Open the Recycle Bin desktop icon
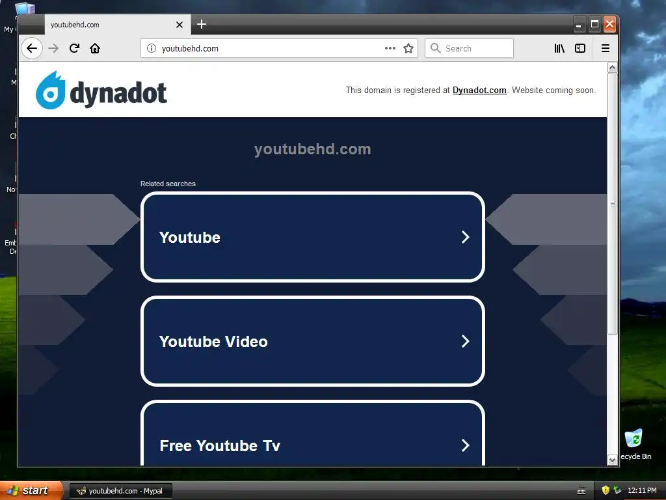Screen dimensions: 666x500 [635, 444]
